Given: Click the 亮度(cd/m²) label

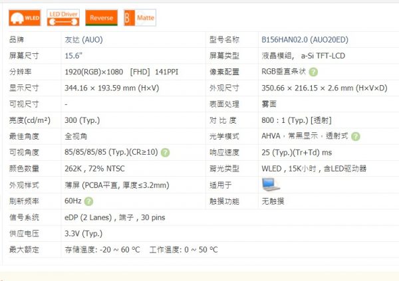Looking at the screenshot, I should (30, 120).
